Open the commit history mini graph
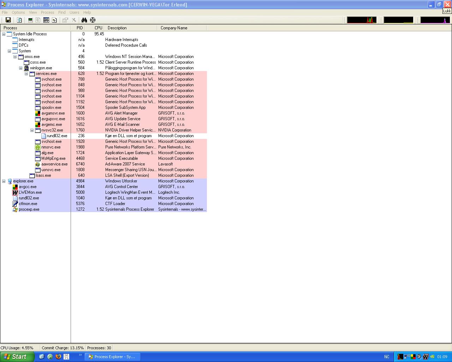The width and height of the screenshot is (452, 362). point(398,20)
